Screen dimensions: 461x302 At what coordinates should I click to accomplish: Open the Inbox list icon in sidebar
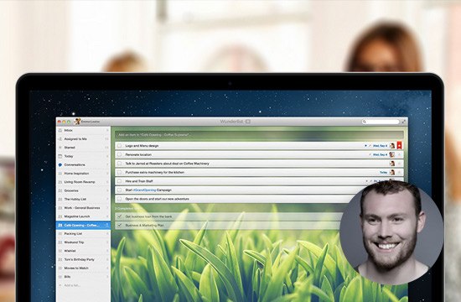[x=60, y=130]
